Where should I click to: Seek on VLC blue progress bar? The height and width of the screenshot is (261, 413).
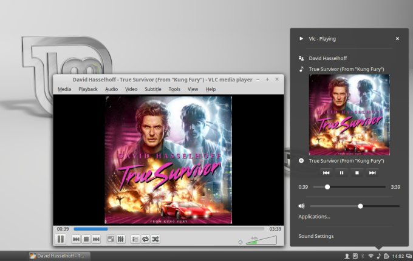169,229
